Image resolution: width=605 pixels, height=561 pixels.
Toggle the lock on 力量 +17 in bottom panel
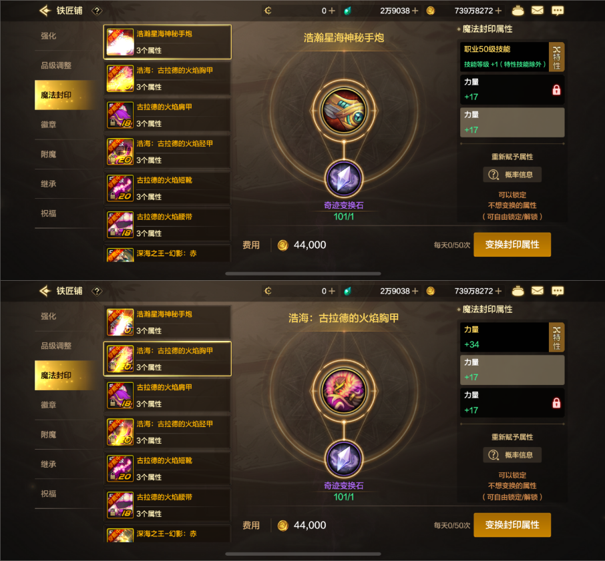coord(556,403)
